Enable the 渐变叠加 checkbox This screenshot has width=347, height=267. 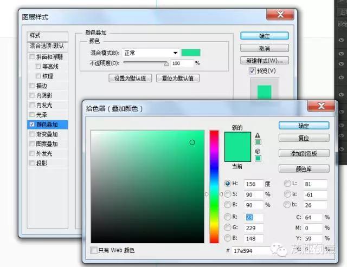tap(32, 134)
